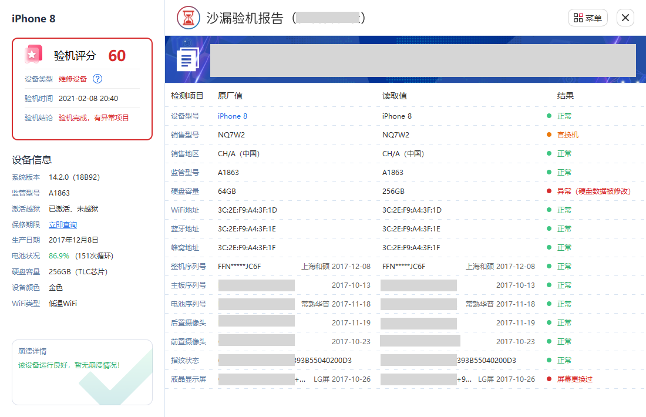Click the 已激活、未越狱 status text
This screenshot has width=646, height=417.
click(73, 209)
